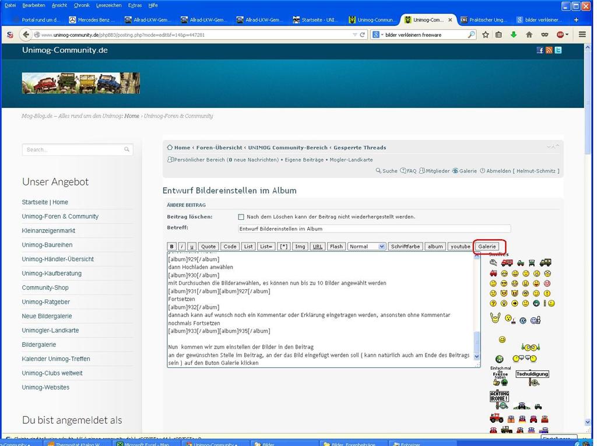Expand the URL bar history dropdown arrow
The height and width of the screenshot is (446, 597).
[x=355, y=35]
